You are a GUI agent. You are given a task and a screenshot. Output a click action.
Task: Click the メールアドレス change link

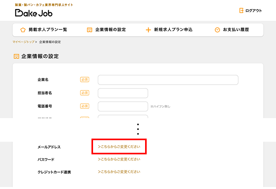click(x=119, y=147)
